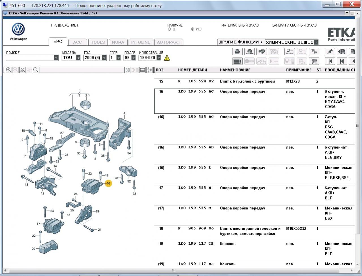This screenshot has height=276, width=362.
Task: Select the 'ИЗ' availability radio button
Action: [x=193, y=29]
